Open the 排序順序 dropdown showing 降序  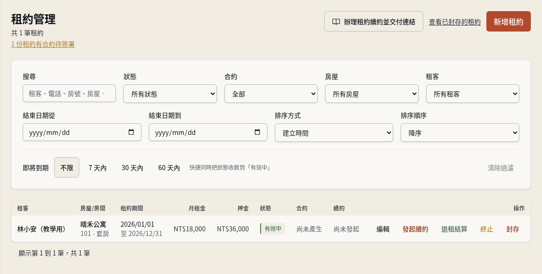[x=460, y=133]
